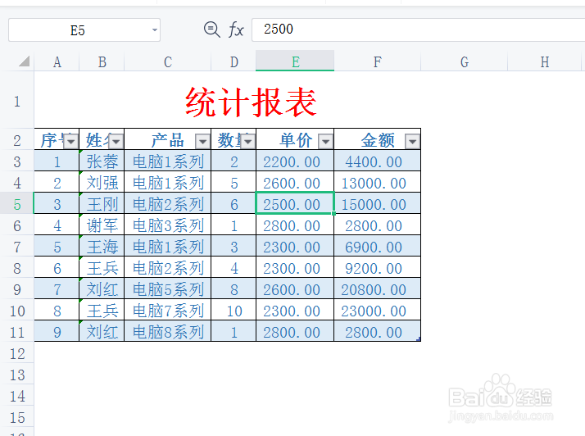Select column A header

(x=57, y=61)
